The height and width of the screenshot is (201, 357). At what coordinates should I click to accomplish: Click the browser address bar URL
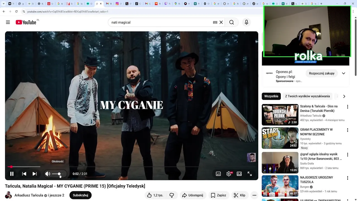[68, 11]
